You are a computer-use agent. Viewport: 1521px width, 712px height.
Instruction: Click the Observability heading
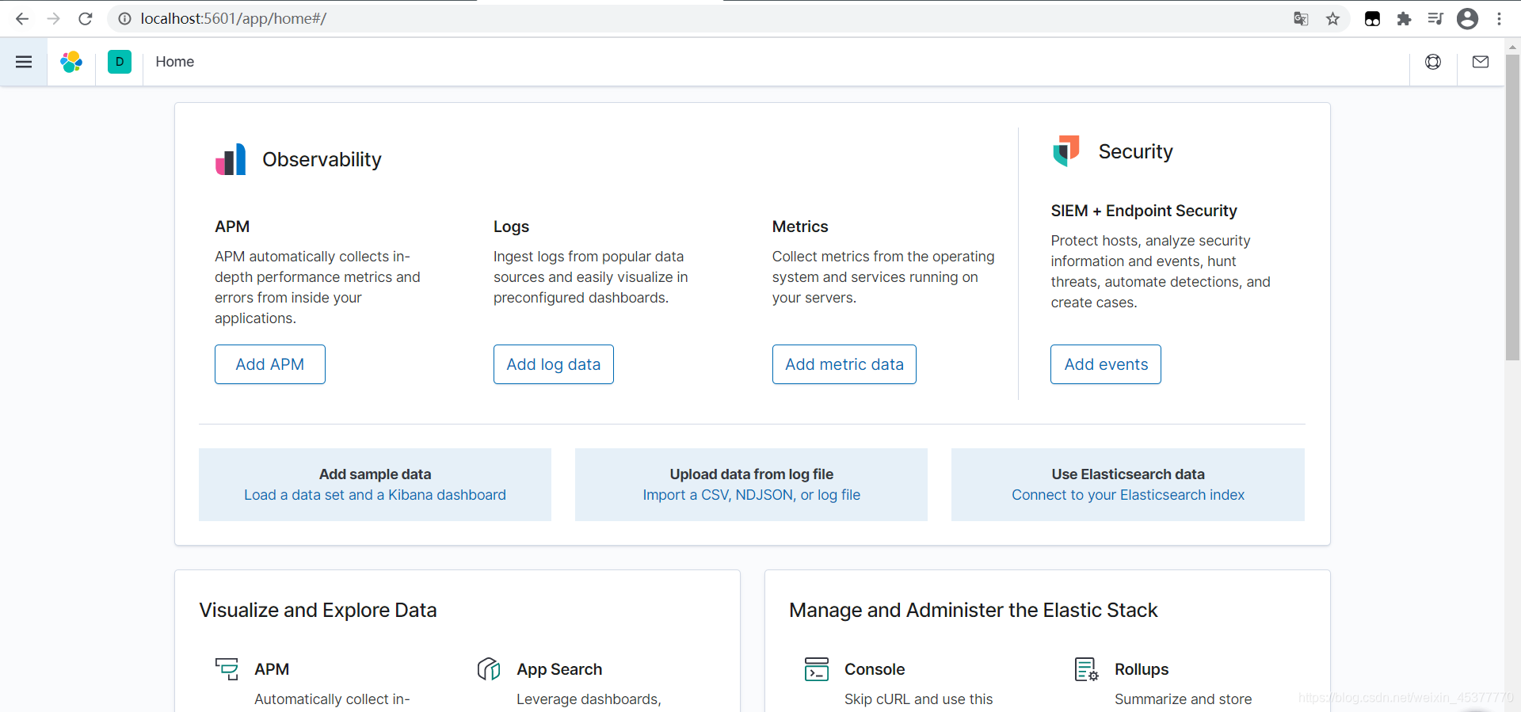coord(322,159)
